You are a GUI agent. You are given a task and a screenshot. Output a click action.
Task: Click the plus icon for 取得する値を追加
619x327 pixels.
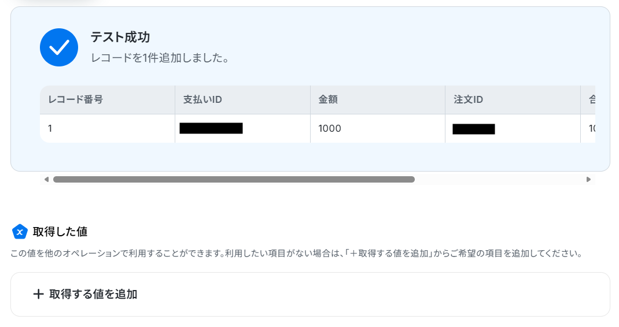38,294
